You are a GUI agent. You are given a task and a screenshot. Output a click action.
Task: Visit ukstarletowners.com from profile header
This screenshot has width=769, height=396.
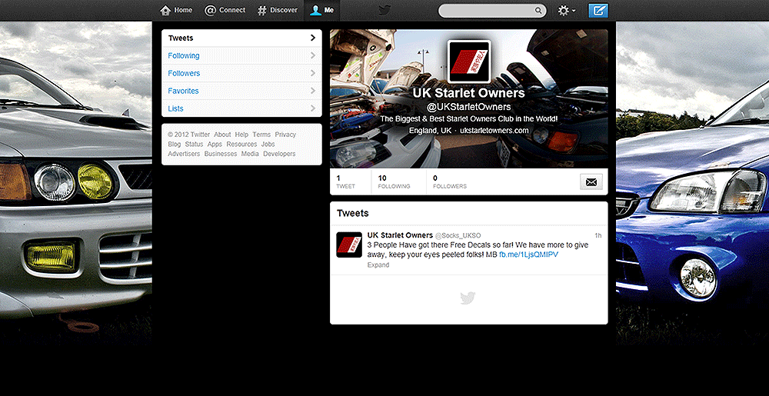pos(494,131)
